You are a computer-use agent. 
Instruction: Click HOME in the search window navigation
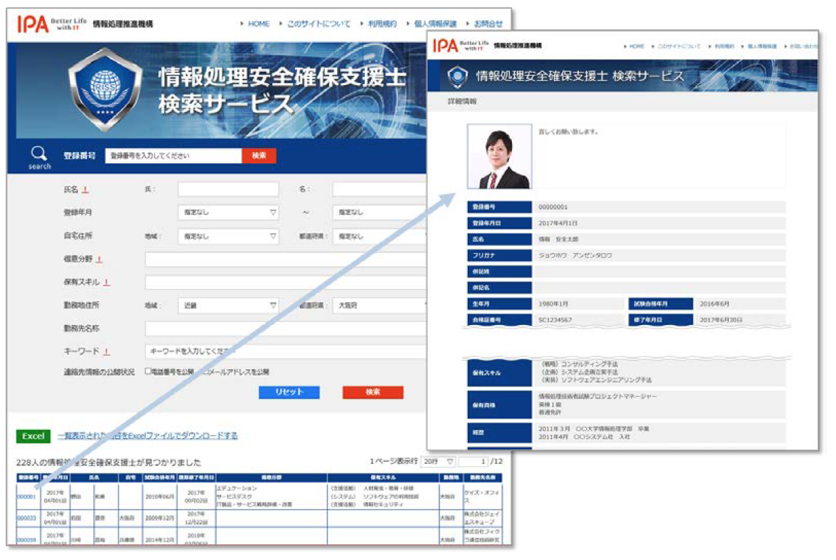click(x=258, y=24)
